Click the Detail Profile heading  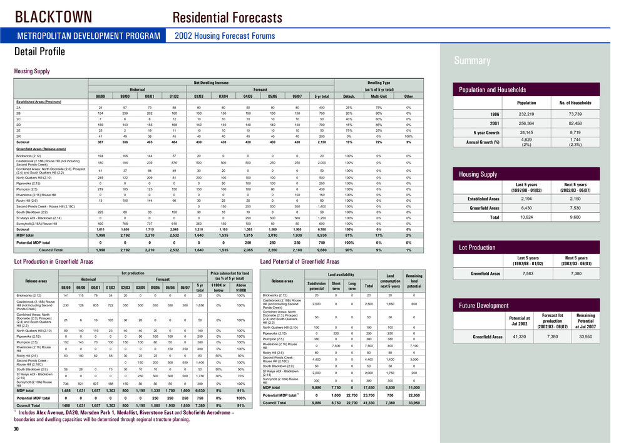click(39, 51)
